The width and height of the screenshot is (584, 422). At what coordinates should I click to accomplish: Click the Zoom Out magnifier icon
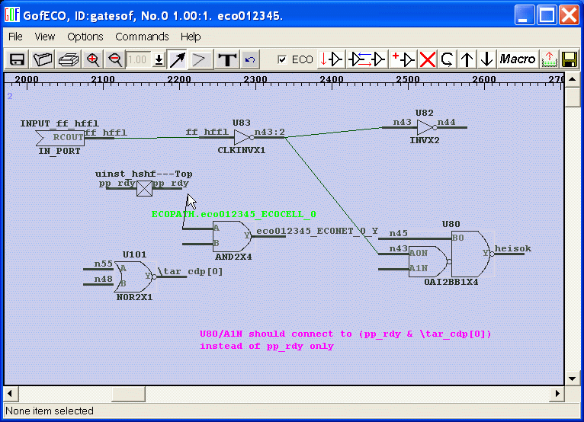pyautogui.click(x=115, y=59)
